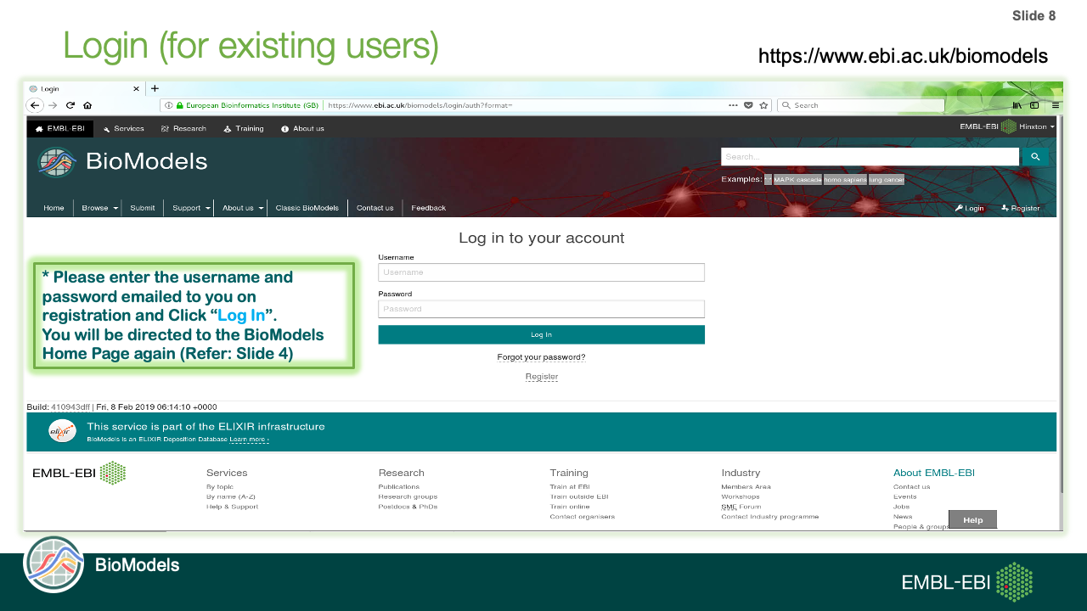Screen dimensions: 1087x611
Task: Select Classic BioModels in navigation bar
Action: pyautogui.click(x=307, y=208)
